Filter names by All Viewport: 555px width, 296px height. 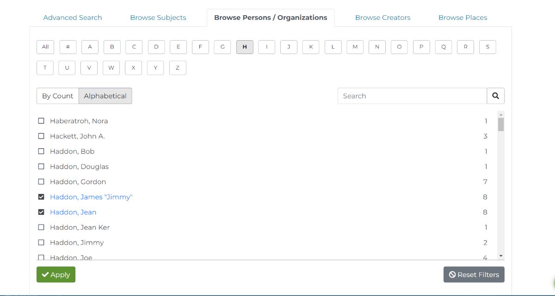(45, 47)
